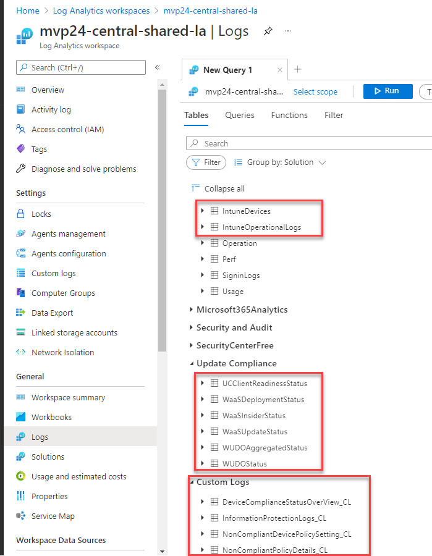
Task: Click the Linked storage accounts icon
Action: (20, 332)
